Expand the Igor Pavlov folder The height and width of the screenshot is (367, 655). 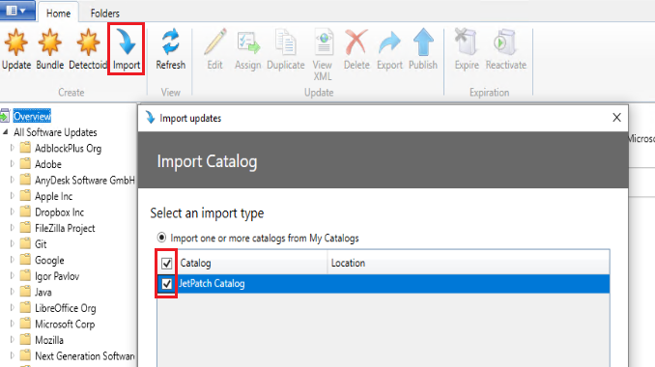(x=13, y=276)
